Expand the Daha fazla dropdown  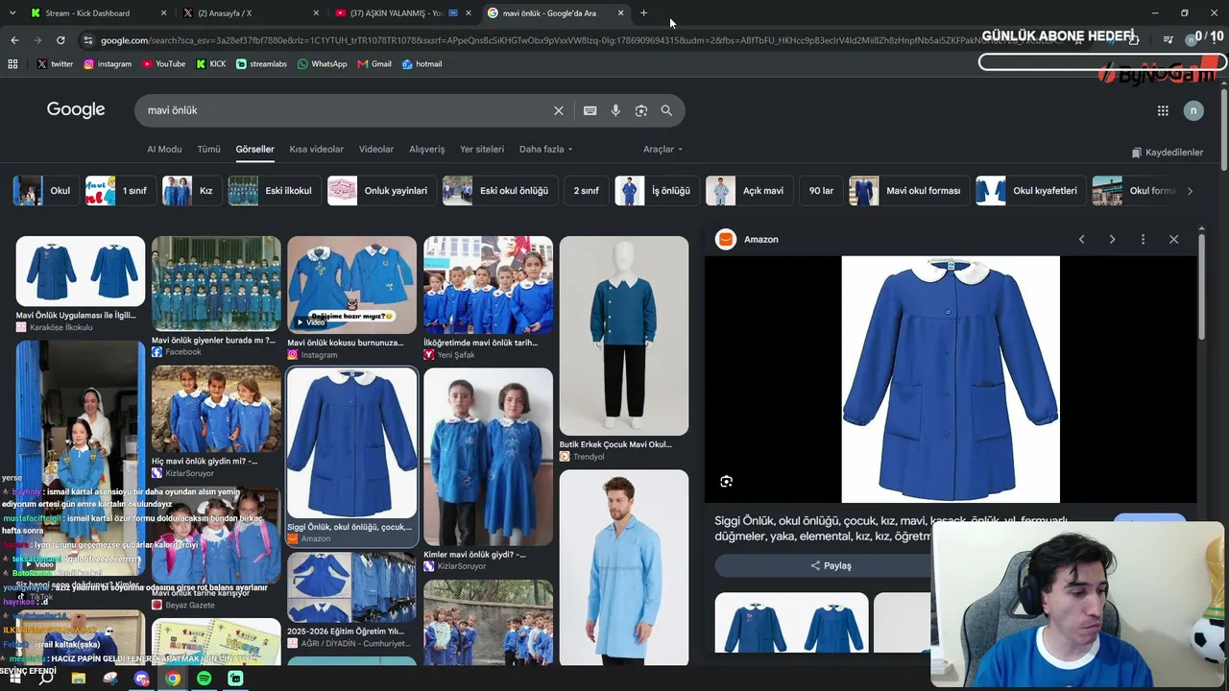545,150
